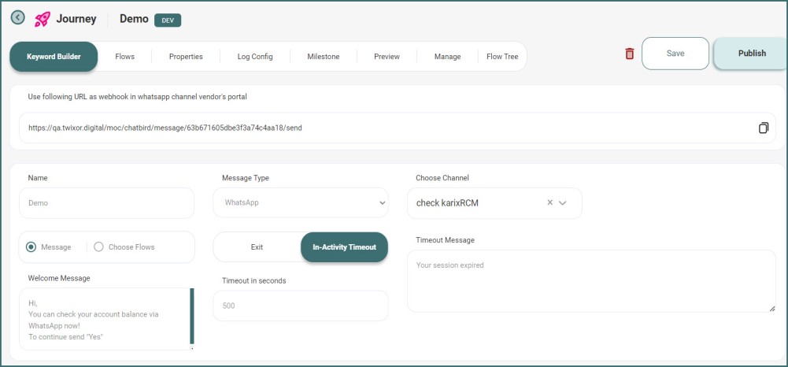Click the Save button

(x=675, y=54)
